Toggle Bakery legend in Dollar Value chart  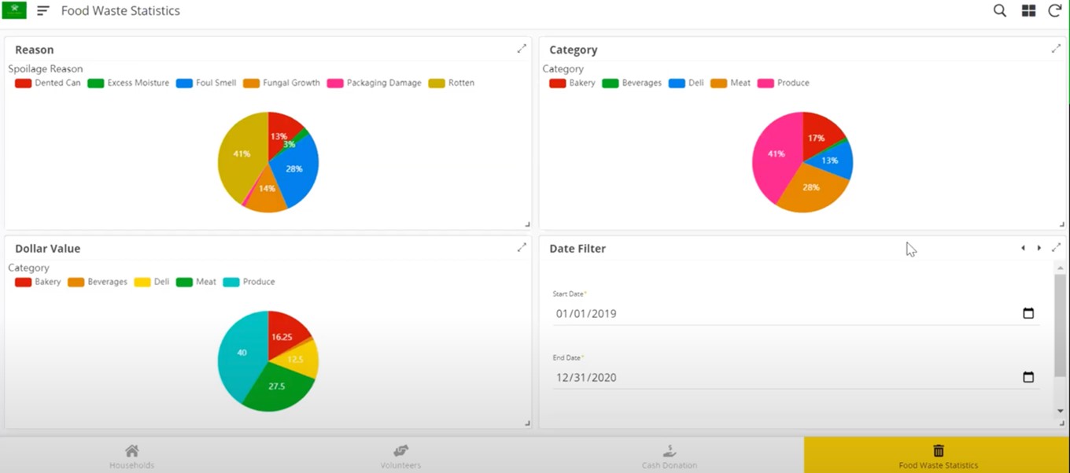tap(39, 282)
